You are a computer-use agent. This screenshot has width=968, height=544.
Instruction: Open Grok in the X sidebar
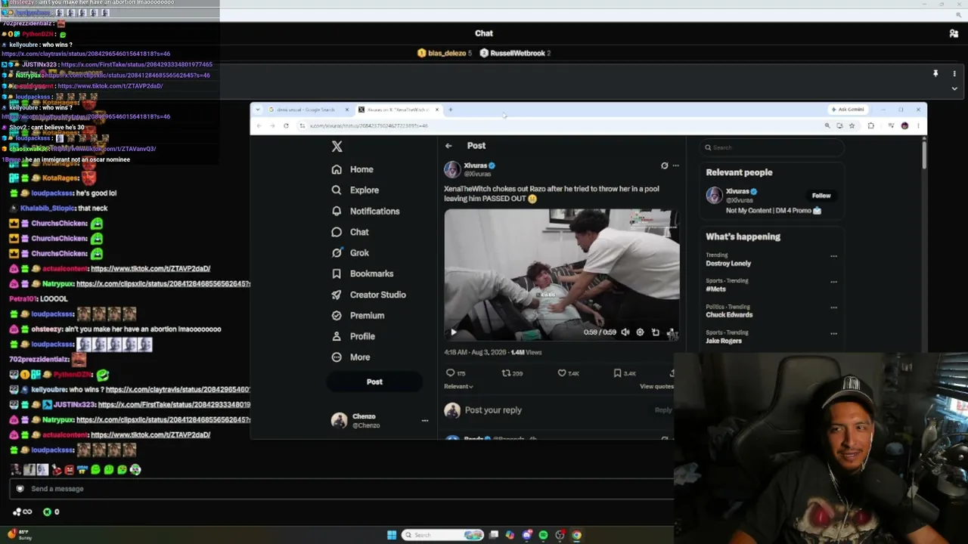tap(350, 253)
